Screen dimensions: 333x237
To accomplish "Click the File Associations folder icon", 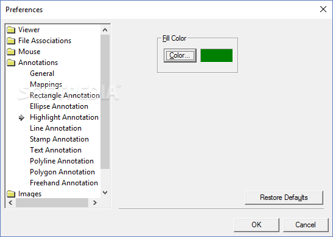I will (11, 41).
